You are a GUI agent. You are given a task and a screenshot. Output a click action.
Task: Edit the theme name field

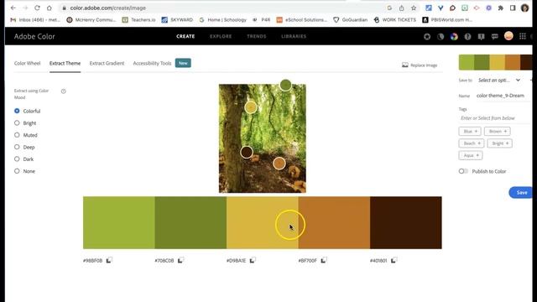(x=503, y=96)
